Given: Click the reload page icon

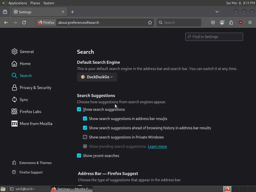Looking at the screenshot, I should (x=24, y=22).
